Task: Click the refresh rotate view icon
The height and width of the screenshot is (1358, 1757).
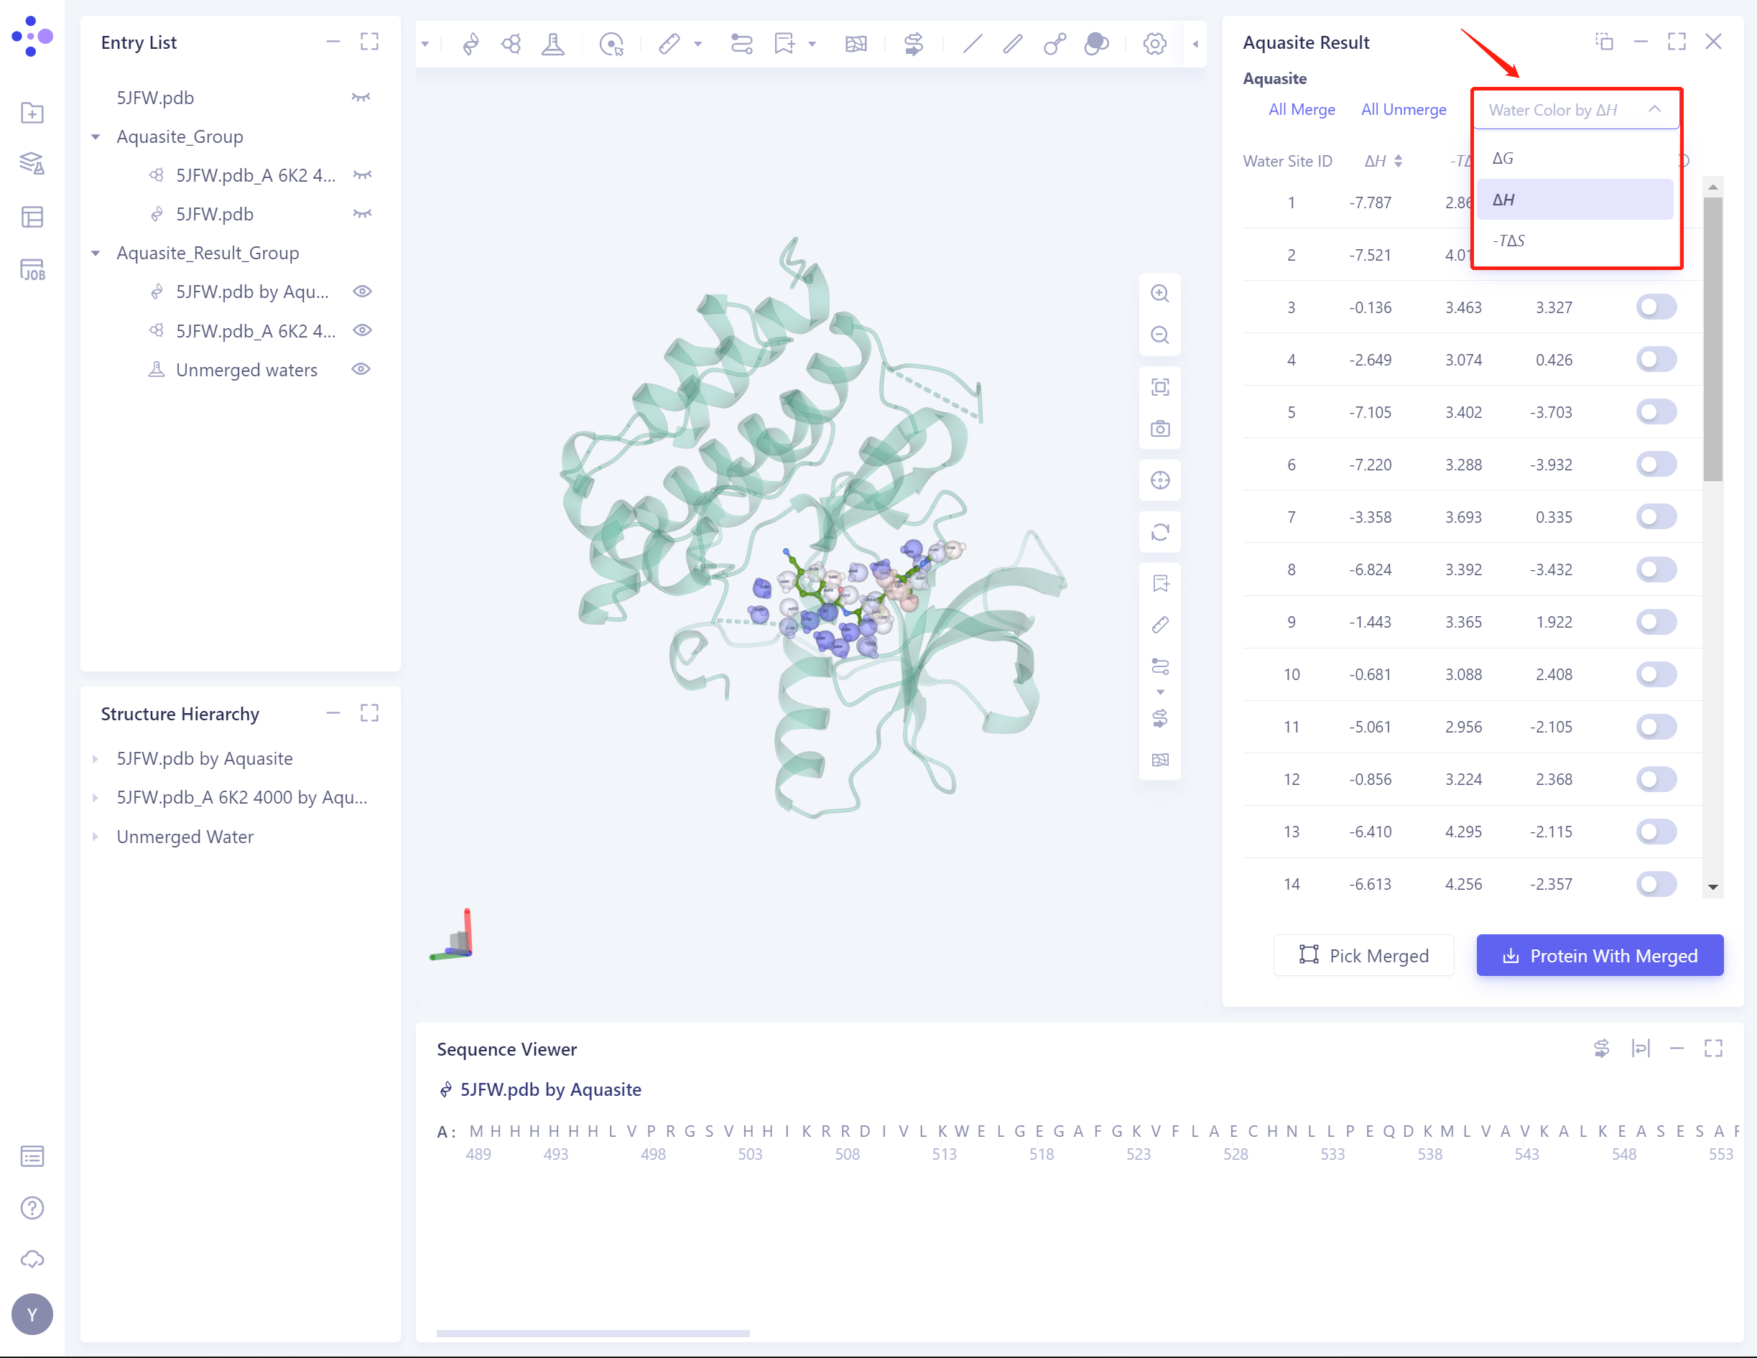Action: (x=1159, y=531)
